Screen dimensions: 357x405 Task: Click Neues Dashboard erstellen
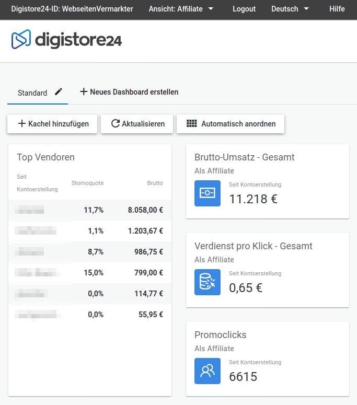[x=129, y=92]
